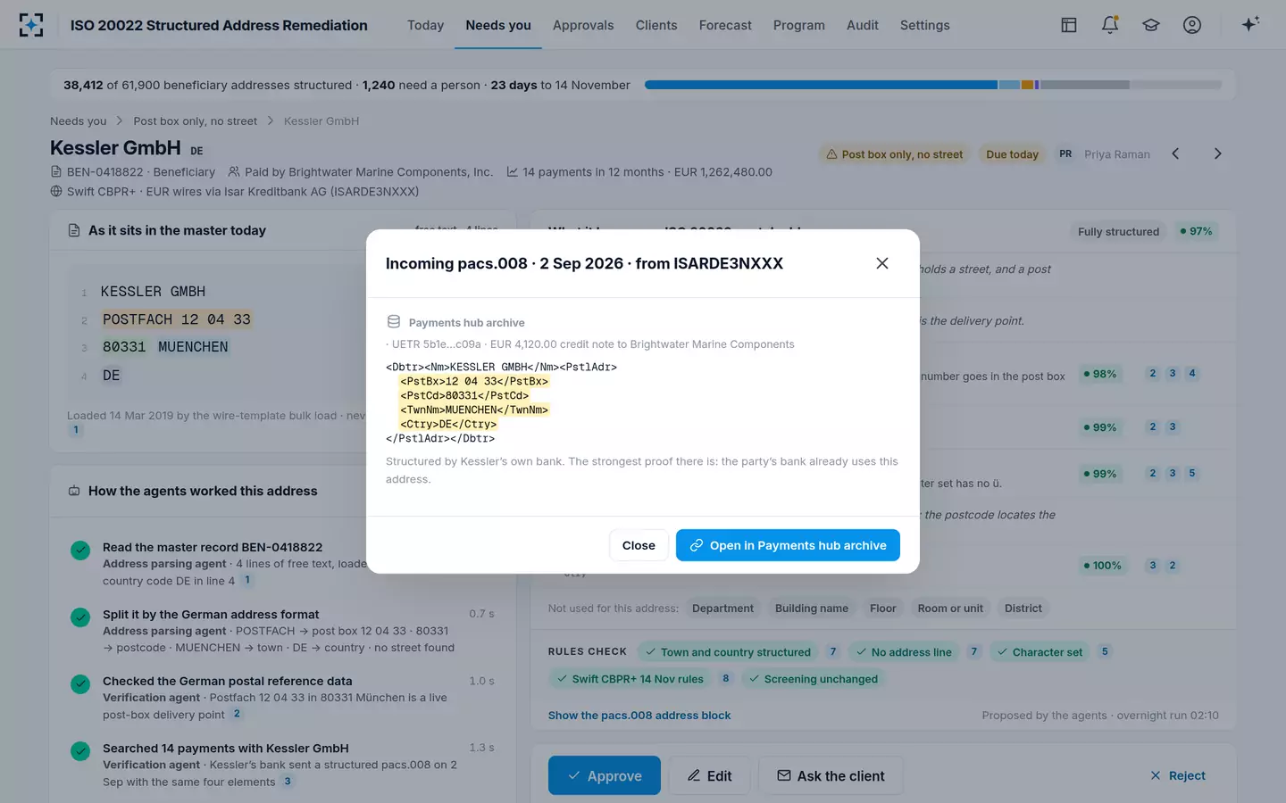Click the chart icon next to 14 payments
This screenshot has height=803, width=1286.
513,171
